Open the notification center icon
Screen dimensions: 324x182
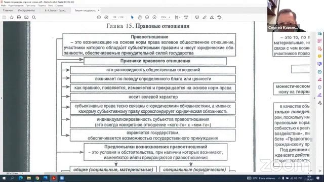(x=318, y=178)
